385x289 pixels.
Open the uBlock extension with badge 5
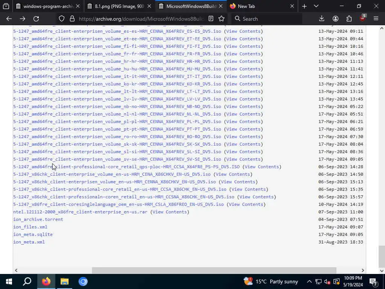click(x=363, y=19)
